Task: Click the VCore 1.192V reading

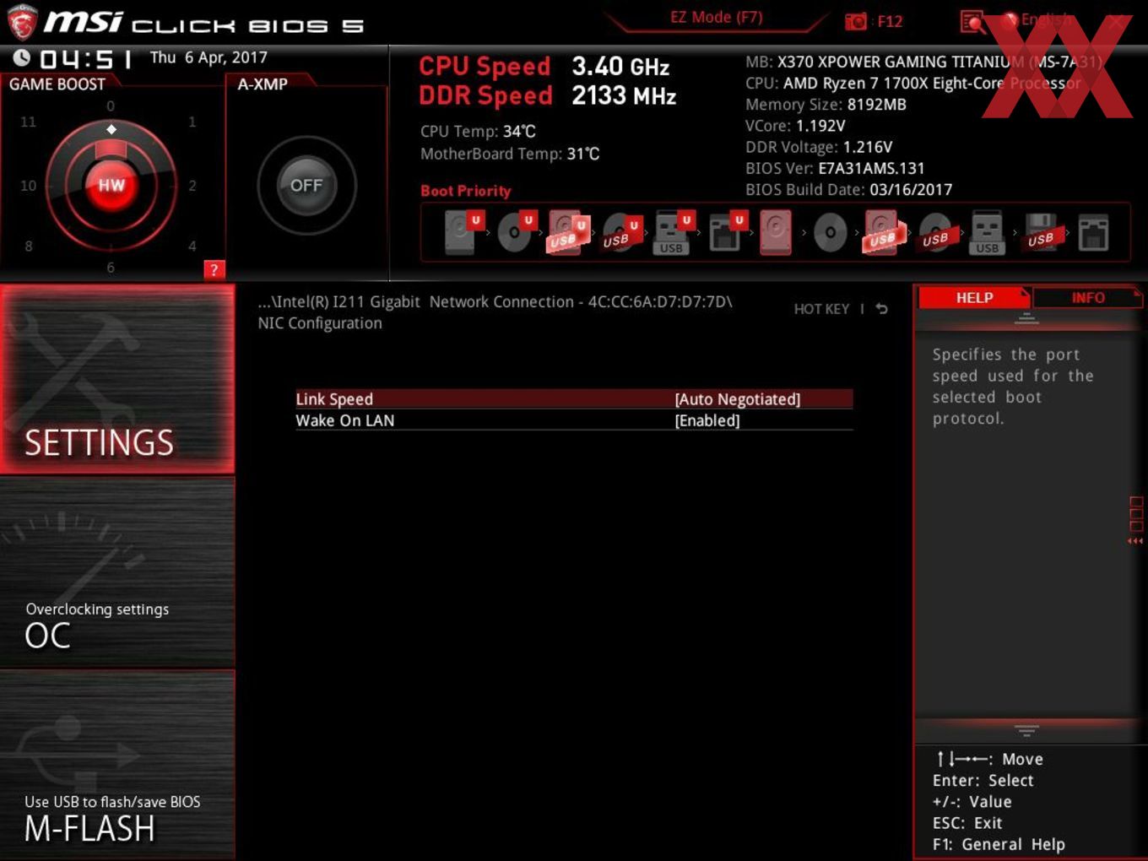Action: pos(795,126)
